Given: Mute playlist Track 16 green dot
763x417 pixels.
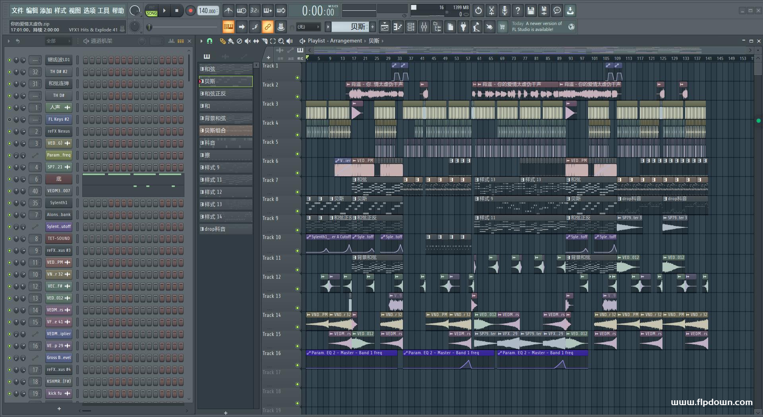Looking at the screenshot, I should pyautogui.click(x=297, y=365).
